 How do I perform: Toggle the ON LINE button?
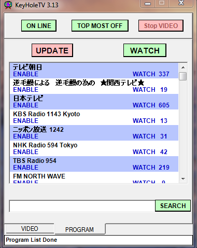(39, 26)
